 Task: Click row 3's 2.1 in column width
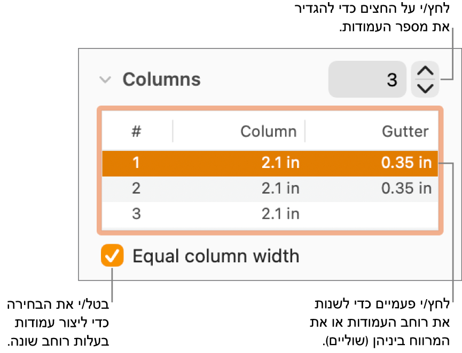[x=280, y=214]
